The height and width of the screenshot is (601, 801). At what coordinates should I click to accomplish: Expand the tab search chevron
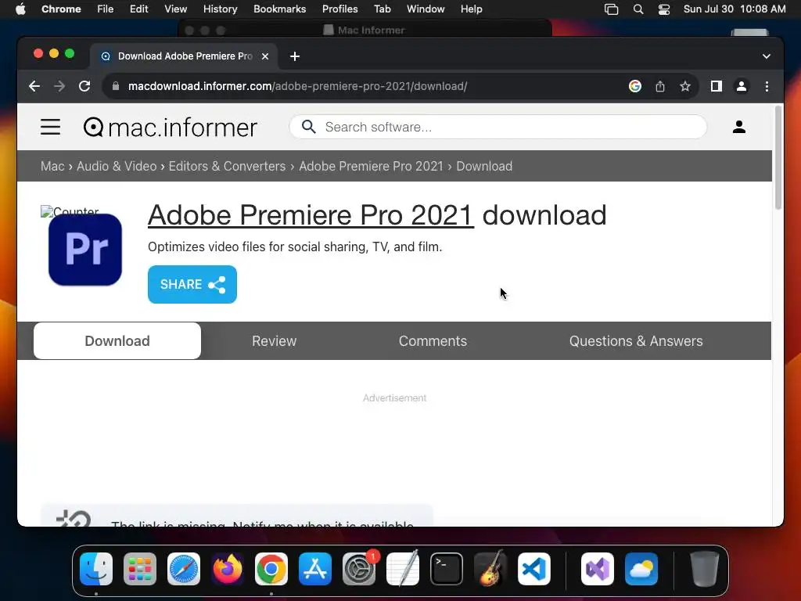766,56
